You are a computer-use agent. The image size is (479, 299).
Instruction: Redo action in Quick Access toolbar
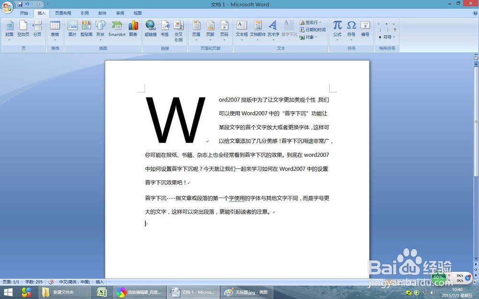pos(38,4)
